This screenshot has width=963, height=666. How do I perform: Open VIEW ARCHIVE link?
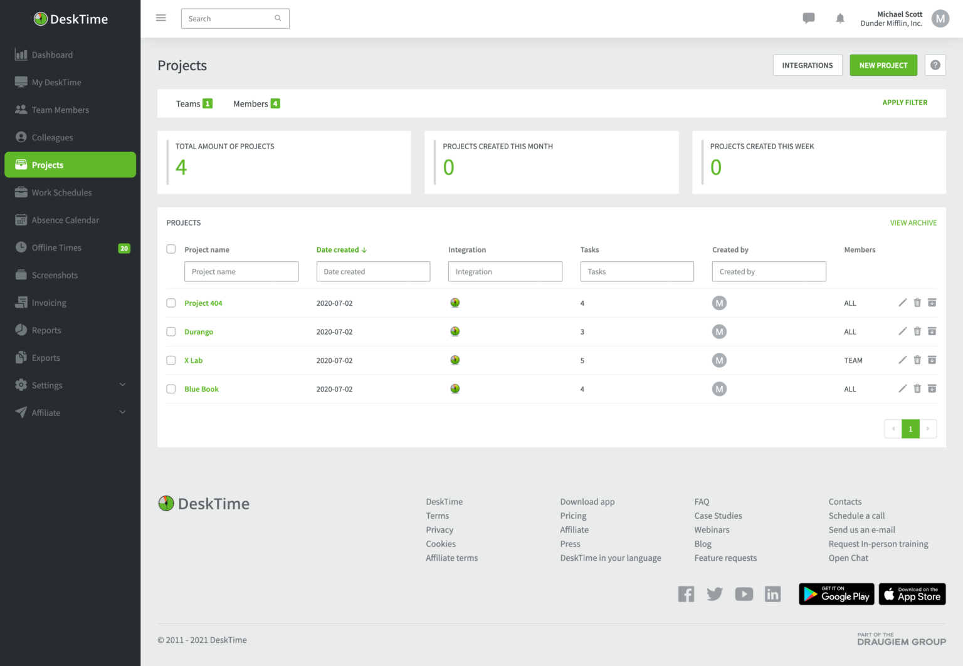[x=913, y=222]
